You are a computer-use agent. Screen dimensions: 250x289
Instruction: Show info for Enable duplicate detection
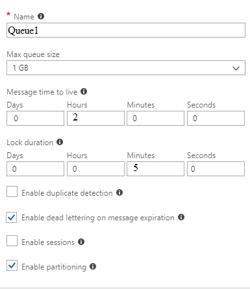tap(119, 192)
